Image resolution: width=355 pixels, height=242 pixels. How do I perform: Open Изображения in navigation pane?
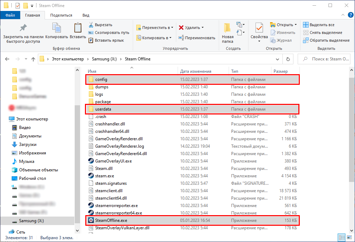[x=29, y=153]
